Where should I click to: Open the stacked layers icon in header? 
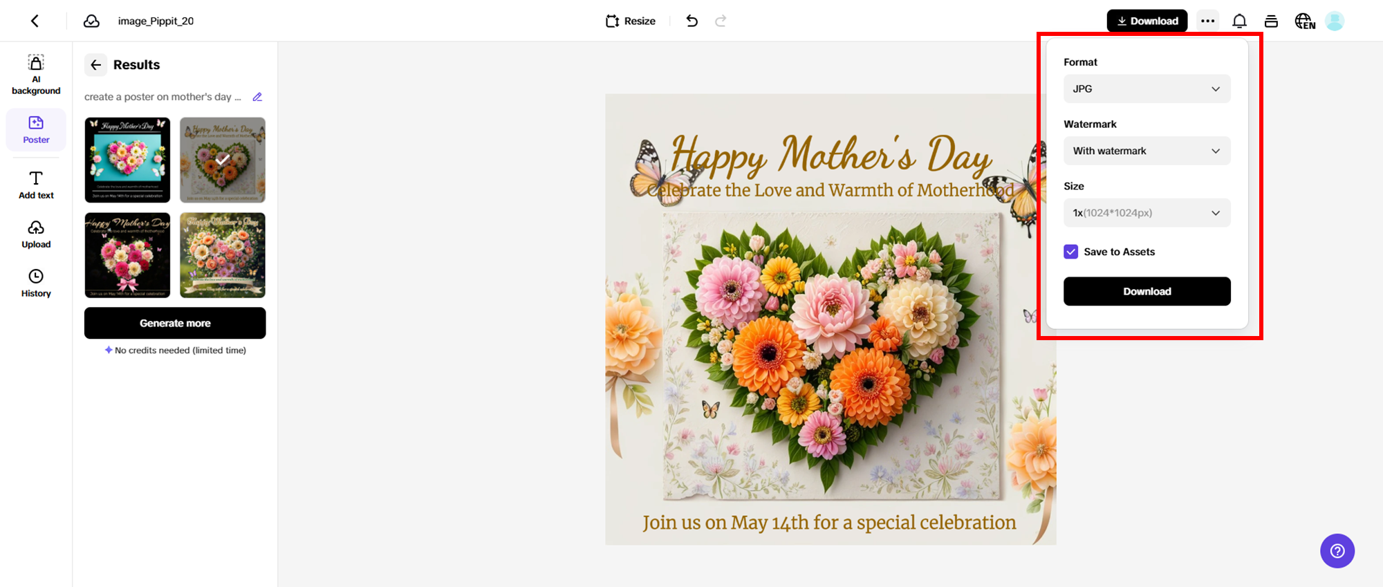click(1271, 21)
